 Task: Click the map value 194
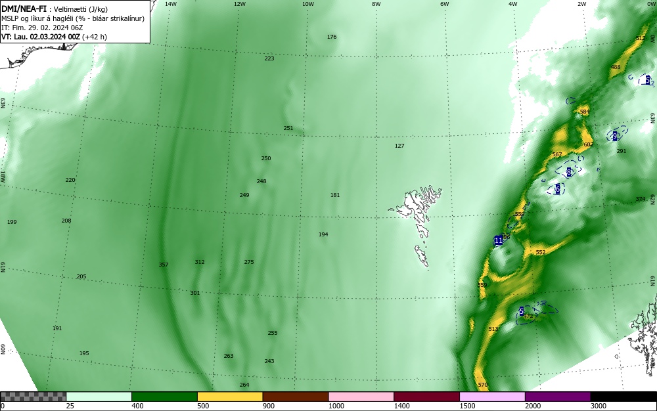[323, 234]
